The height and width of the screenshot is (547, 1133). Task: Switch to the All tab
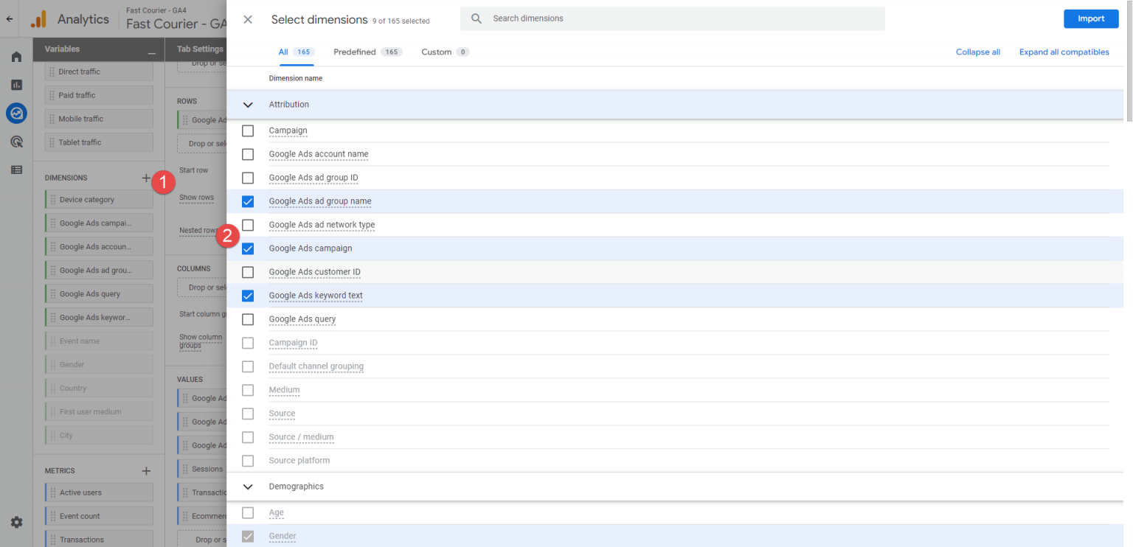[x=296, y=52]
